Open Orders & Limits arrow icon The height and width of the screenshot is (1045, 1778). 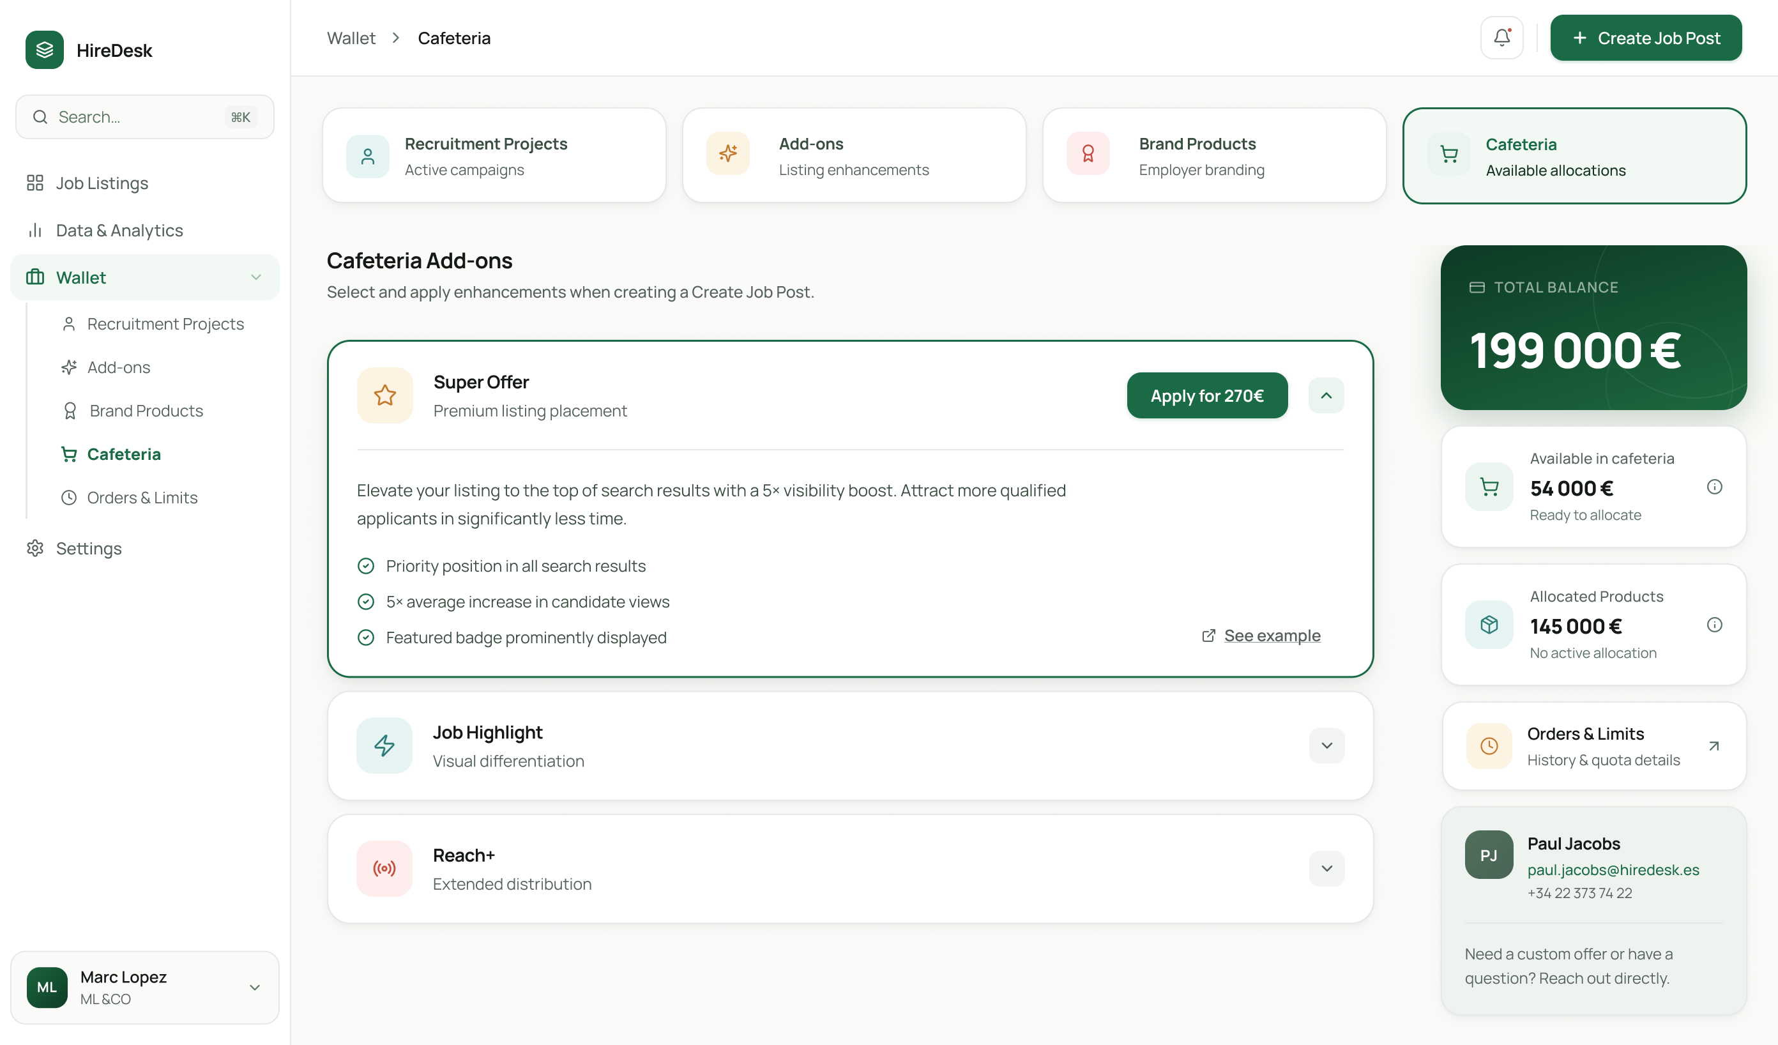[1713, 746]
